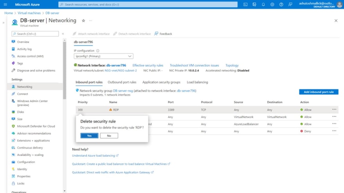
Task: Click the Connect sidebar icon
Action: pyautogui.click(x=13, y=94)
